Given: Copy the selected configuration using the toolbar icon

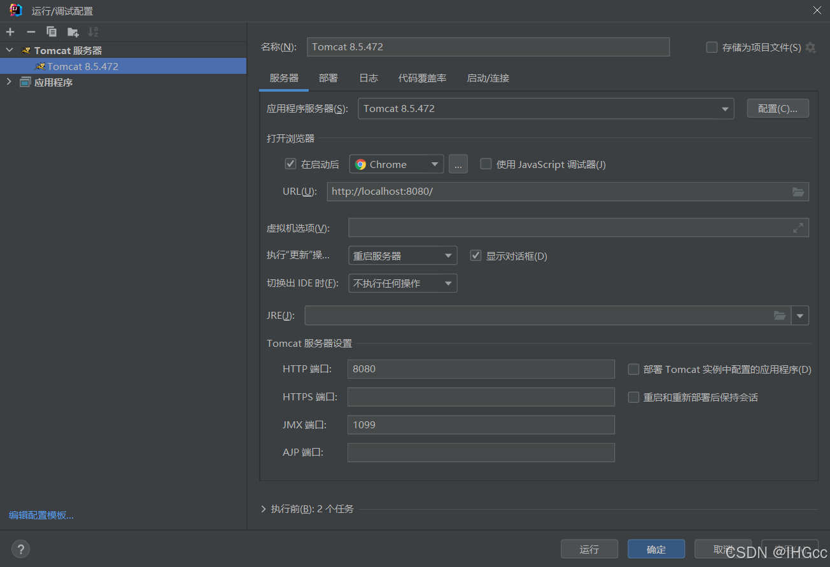Looking at the screenshot, I should click(x=52, y=32).
